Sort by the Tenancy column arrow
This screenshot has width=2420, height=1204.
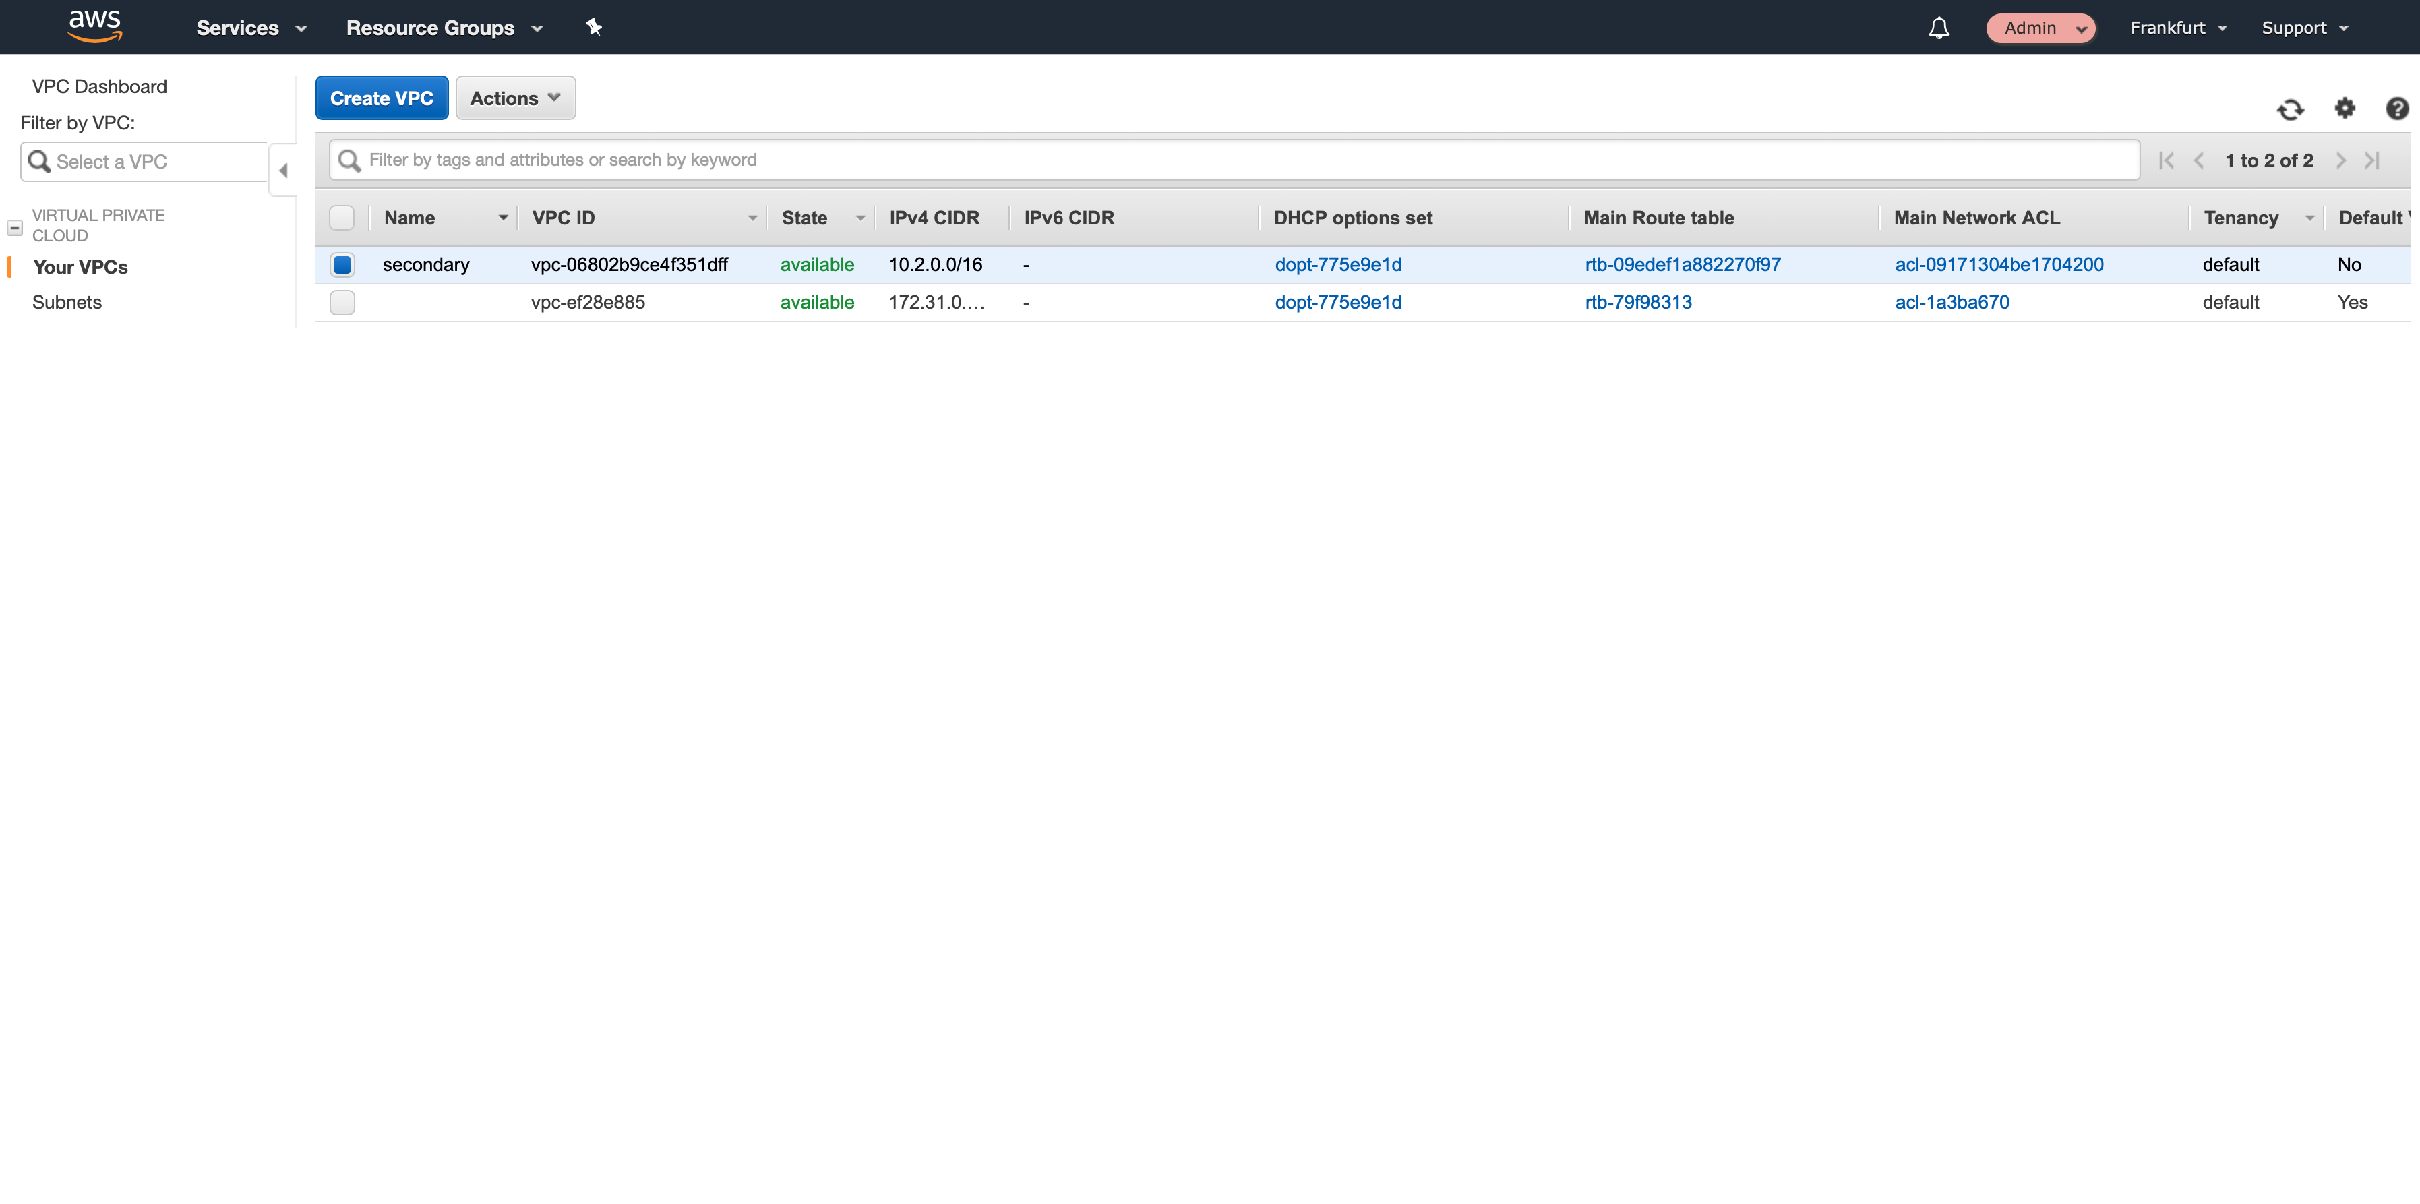(x=2309, y=218)
